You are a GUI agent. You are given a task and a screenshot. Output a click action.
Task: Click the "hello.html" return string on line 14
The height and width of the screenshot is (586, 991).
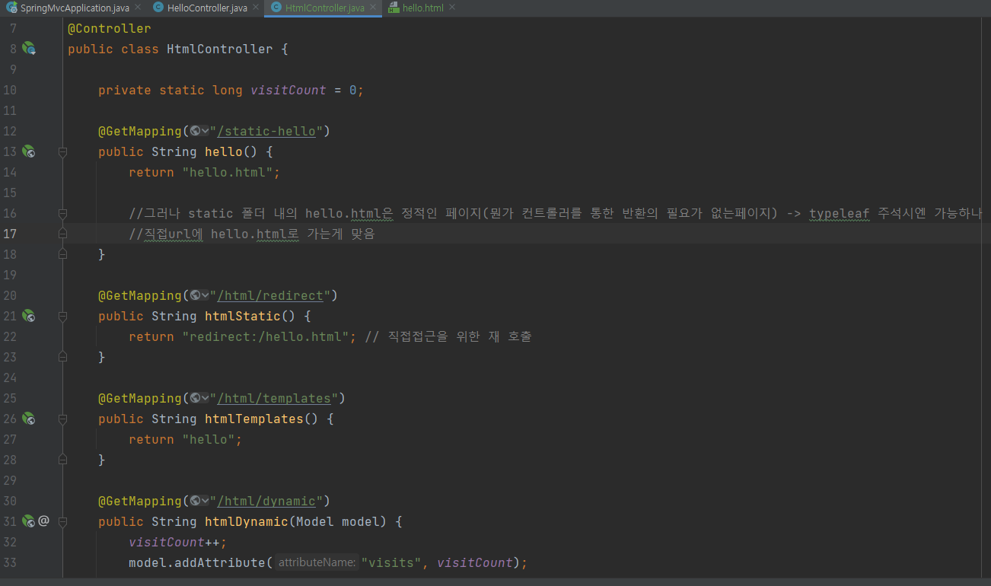click(x=228, y=172)
